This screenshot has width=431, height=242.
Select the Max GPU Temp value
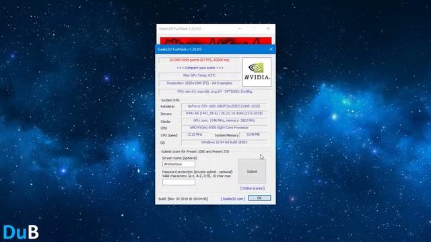[199, 75]
